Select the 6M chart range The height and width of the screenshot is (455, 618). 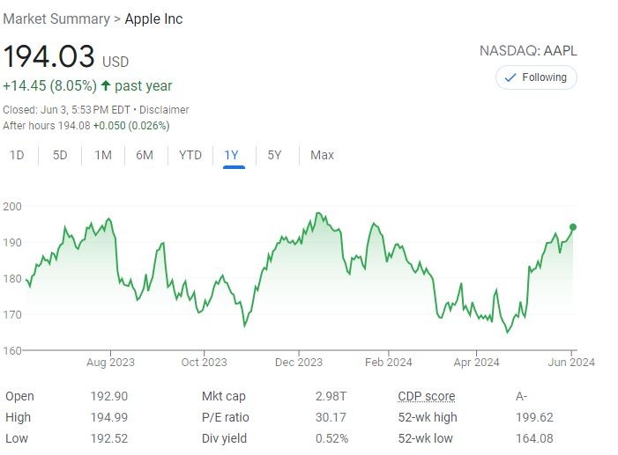[145, 155]
